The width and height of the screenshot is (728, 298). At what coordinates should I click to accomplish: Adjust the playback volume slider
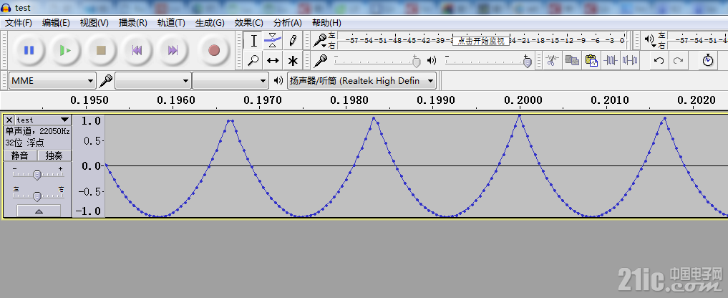[488, 60]
